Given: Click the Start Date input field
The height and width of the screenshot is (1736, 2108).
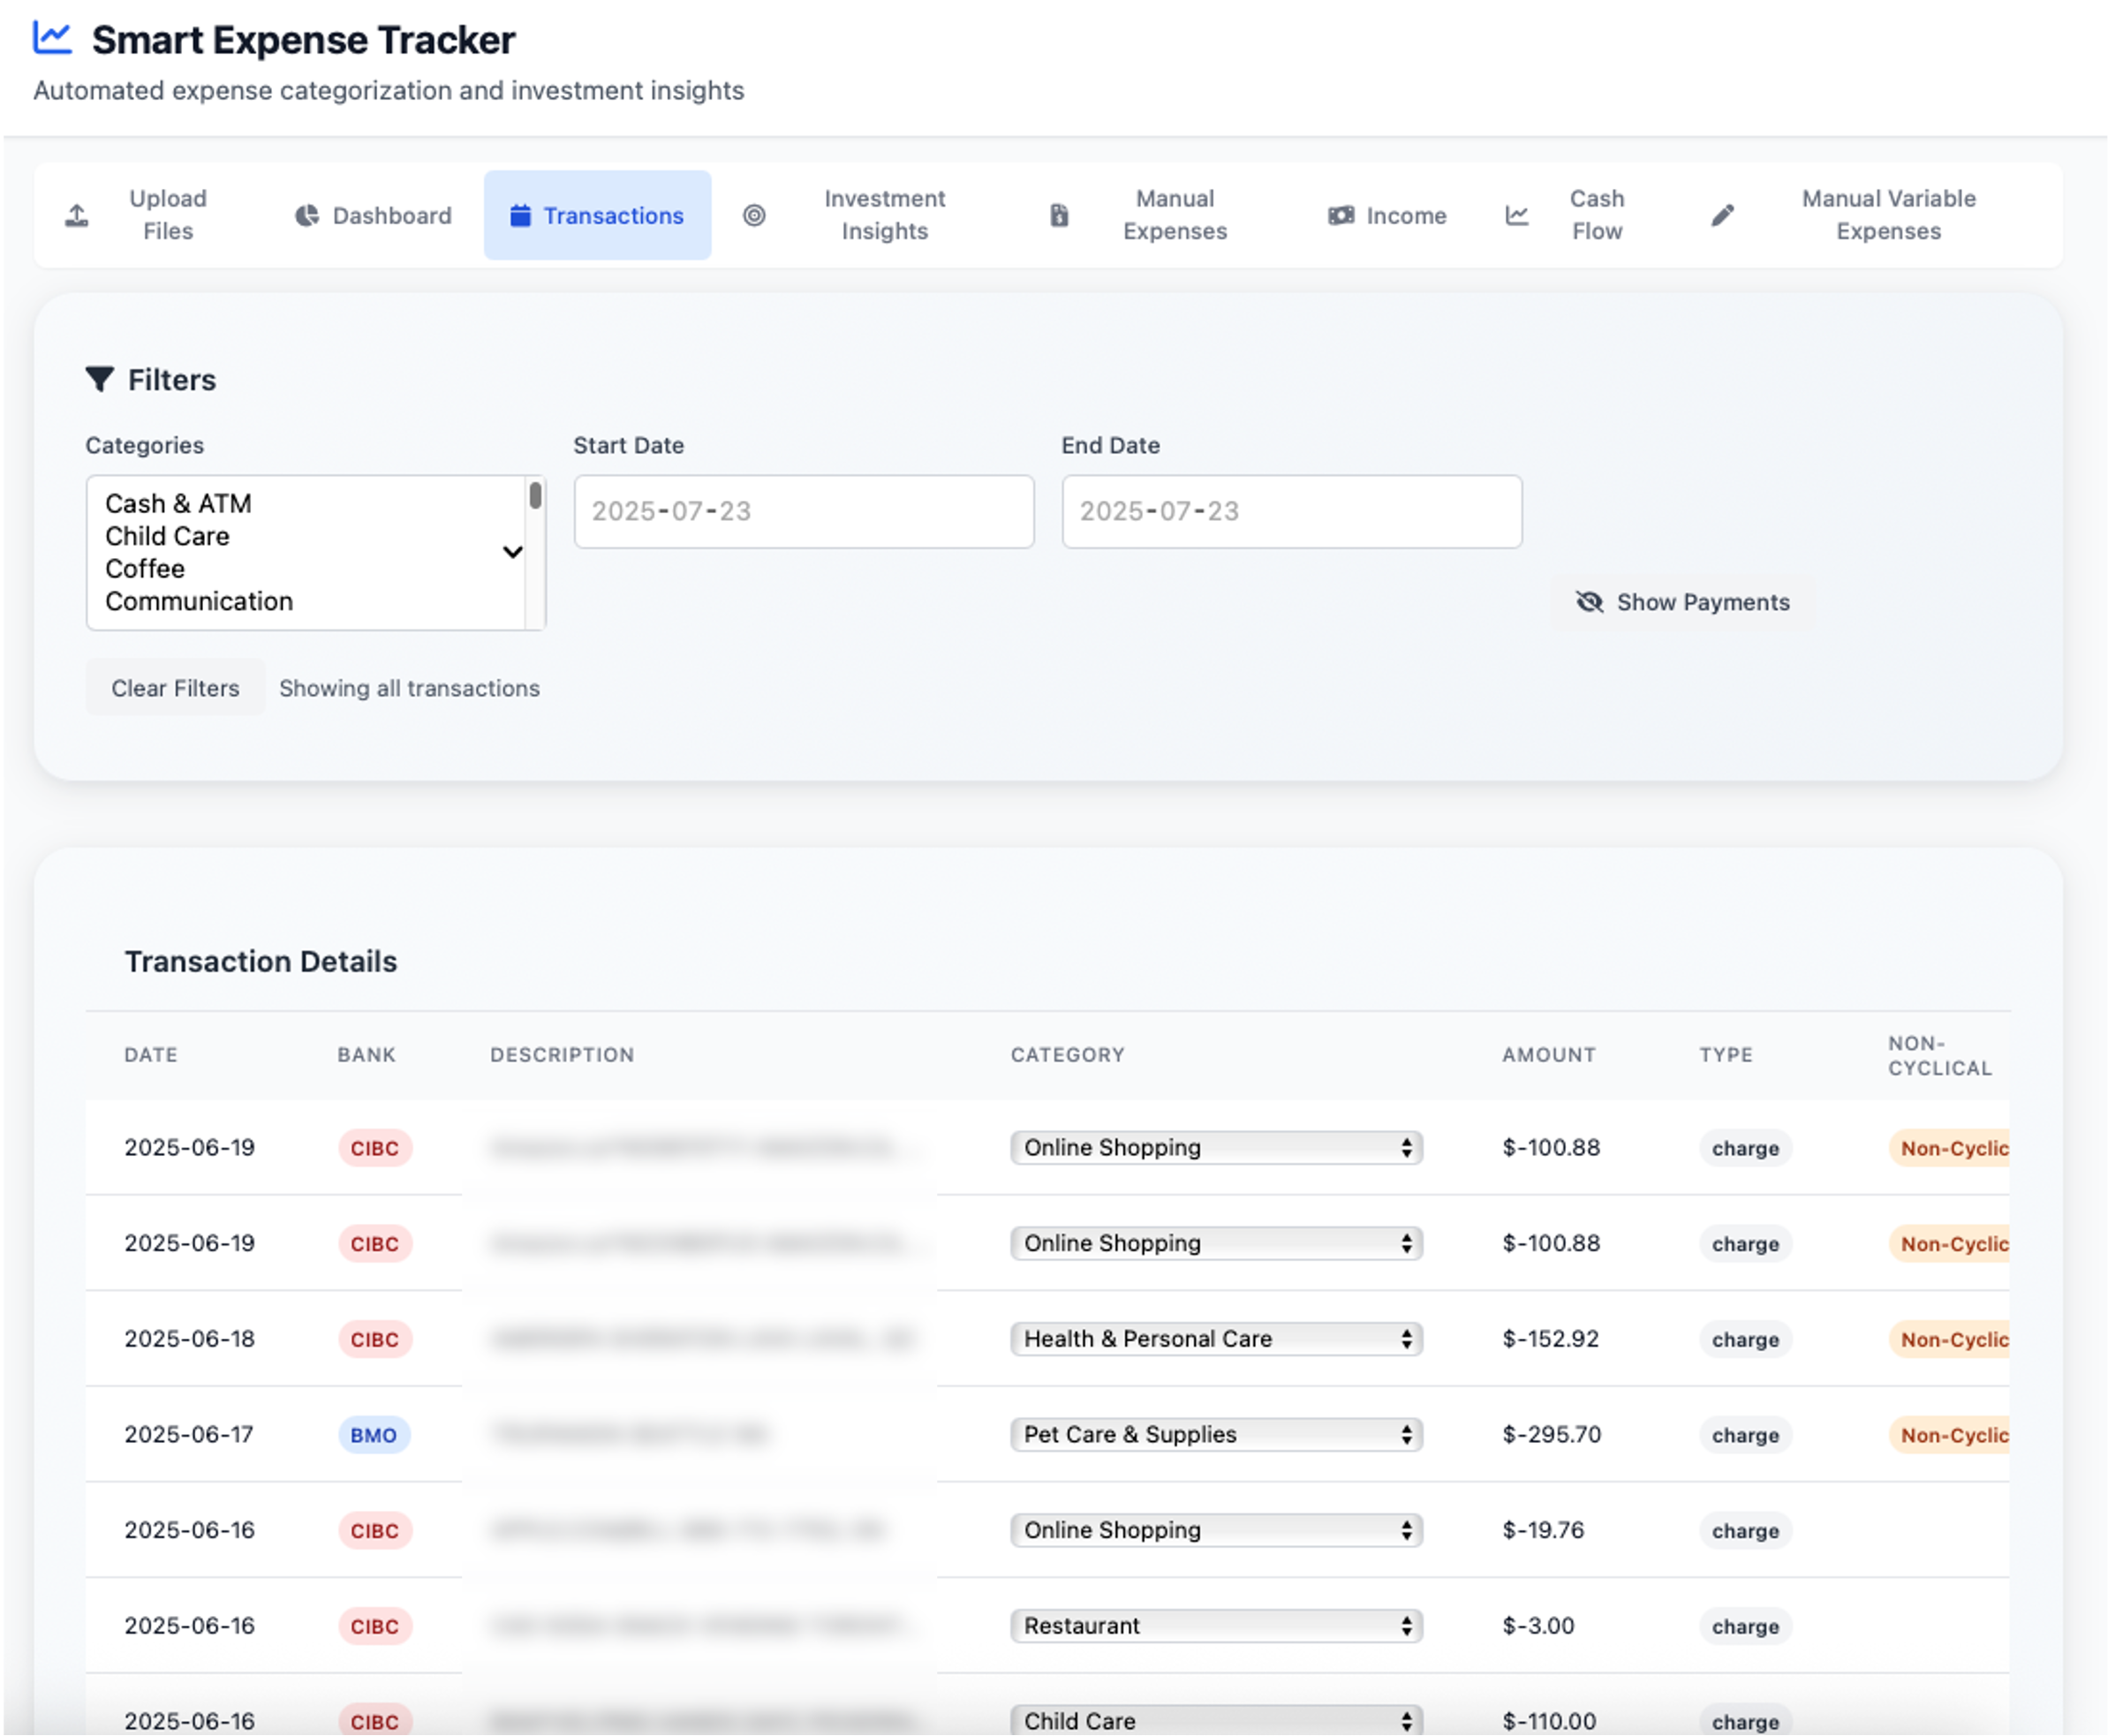Looking at the screenshot, I should [x=803, y=511].
